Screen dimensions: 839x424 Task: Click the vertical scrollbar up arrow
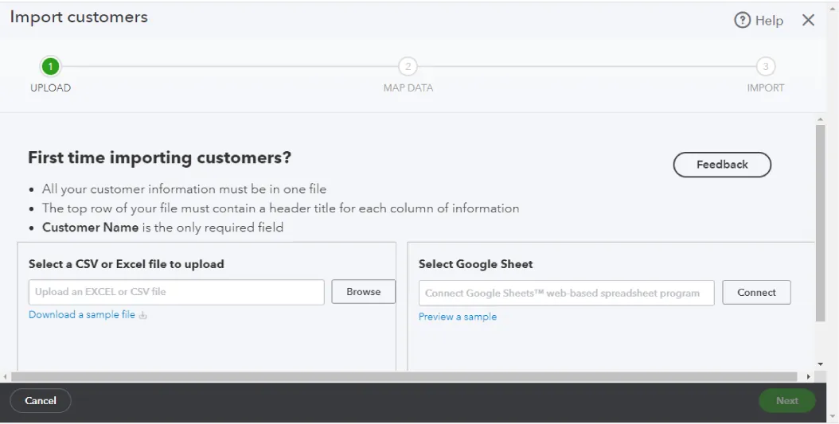[x=820, y=120]
